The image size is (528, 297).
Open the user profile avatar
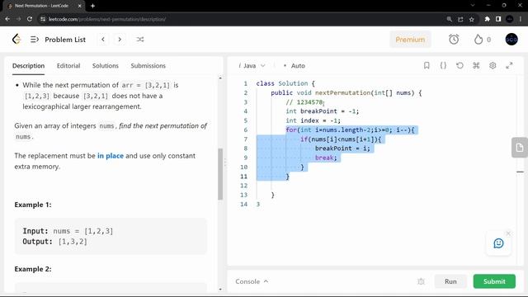511,40
